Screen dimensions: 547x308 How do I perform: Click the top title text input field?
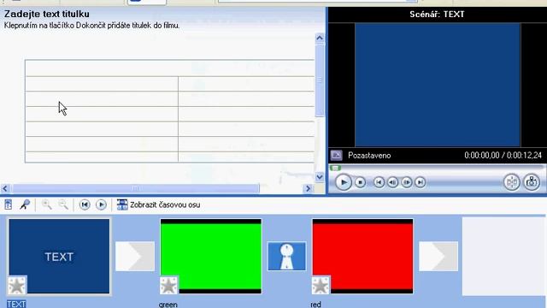pyautogui.click(x=170, y=68)
